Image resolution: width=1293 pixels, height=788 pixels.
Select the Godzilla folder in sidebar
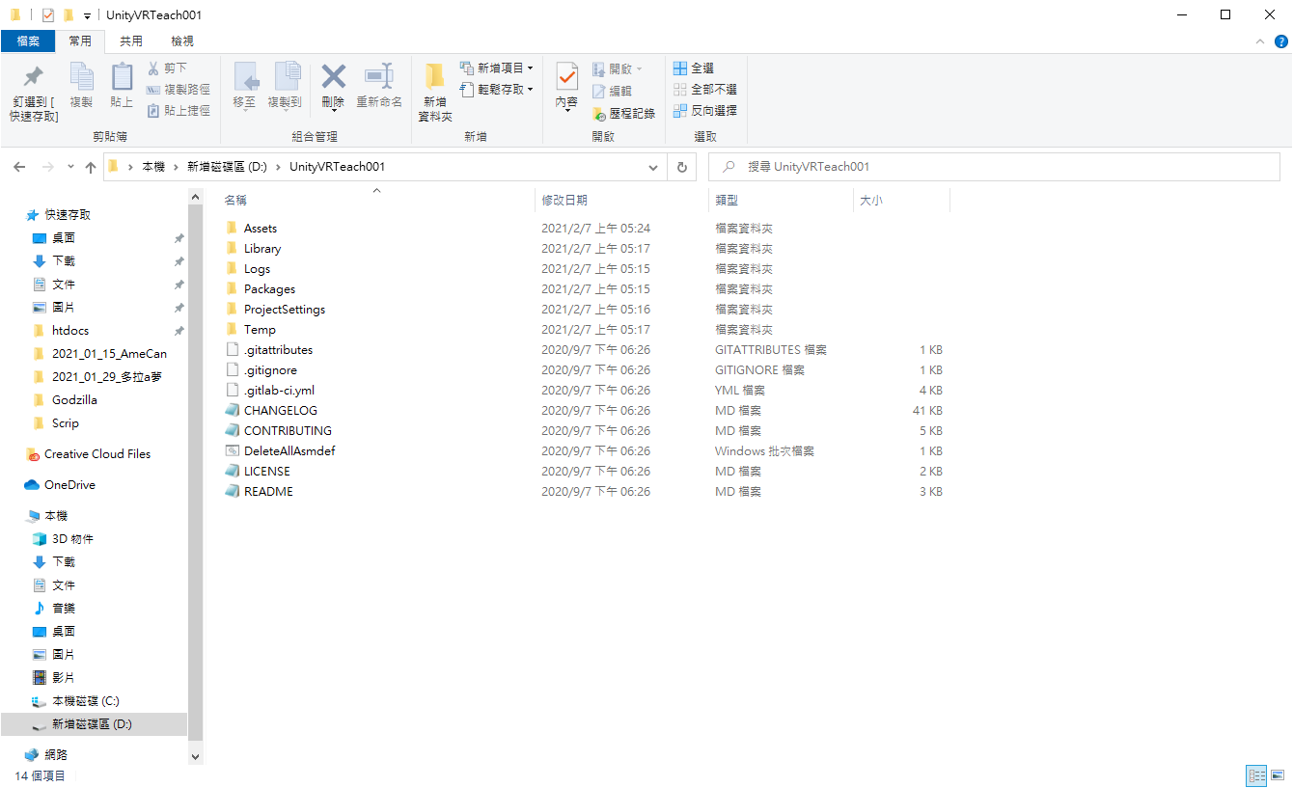[x=74, y=400]
